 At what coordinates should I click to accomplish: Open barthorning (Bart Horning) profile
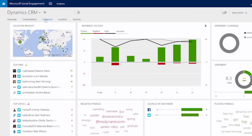[36, 82]
